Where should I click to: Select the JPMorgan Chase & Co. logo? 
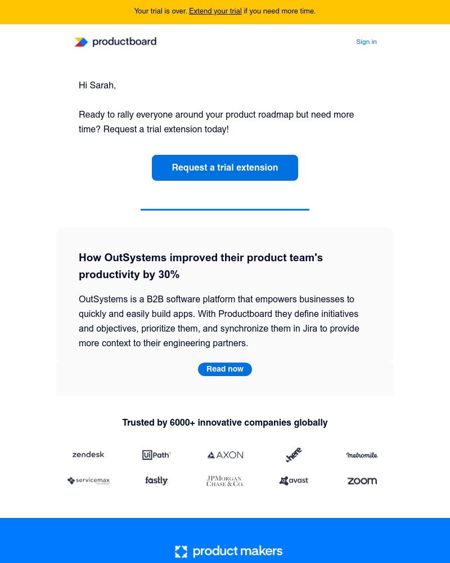(x=225, y=480)
